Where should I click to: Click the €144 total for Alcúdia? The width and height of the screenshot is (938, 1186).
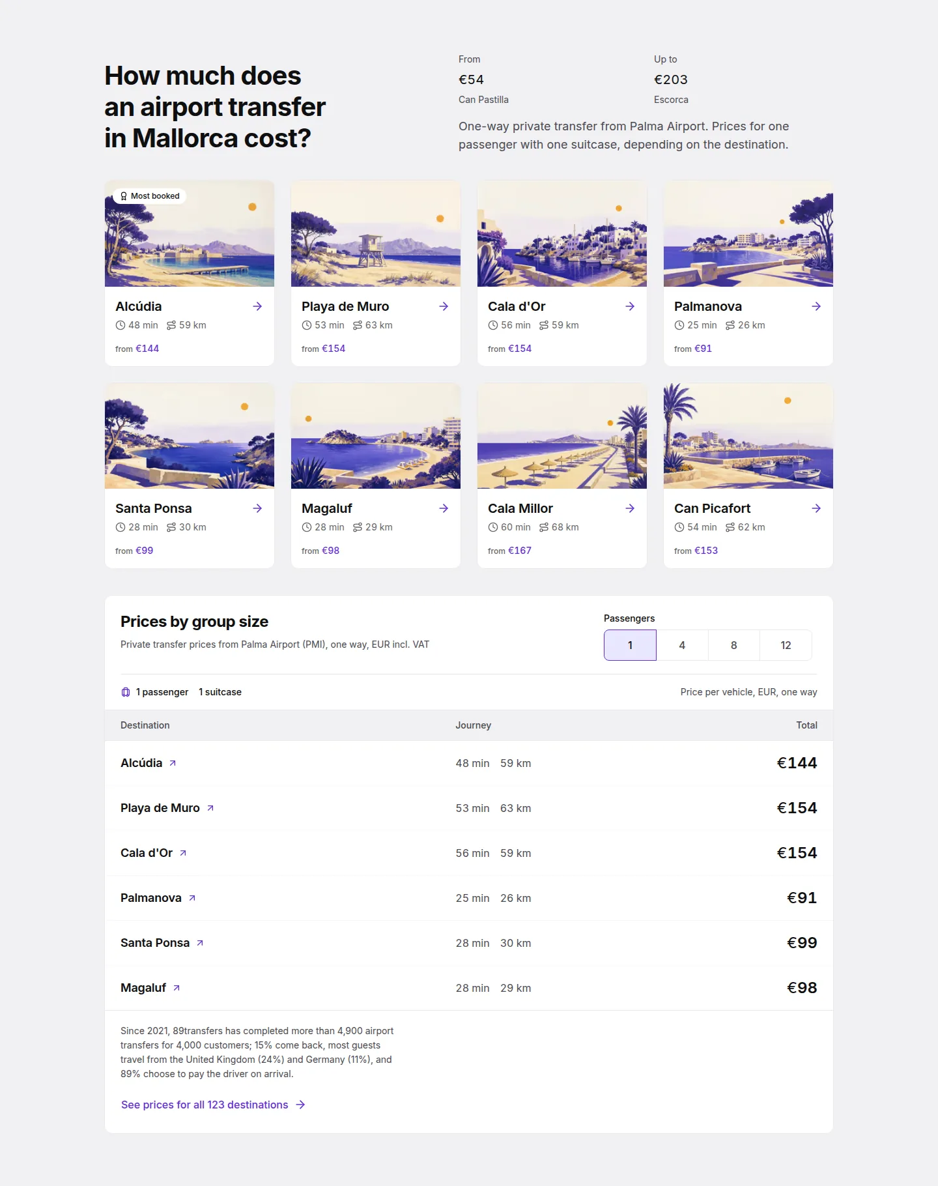tap(797, 763)
